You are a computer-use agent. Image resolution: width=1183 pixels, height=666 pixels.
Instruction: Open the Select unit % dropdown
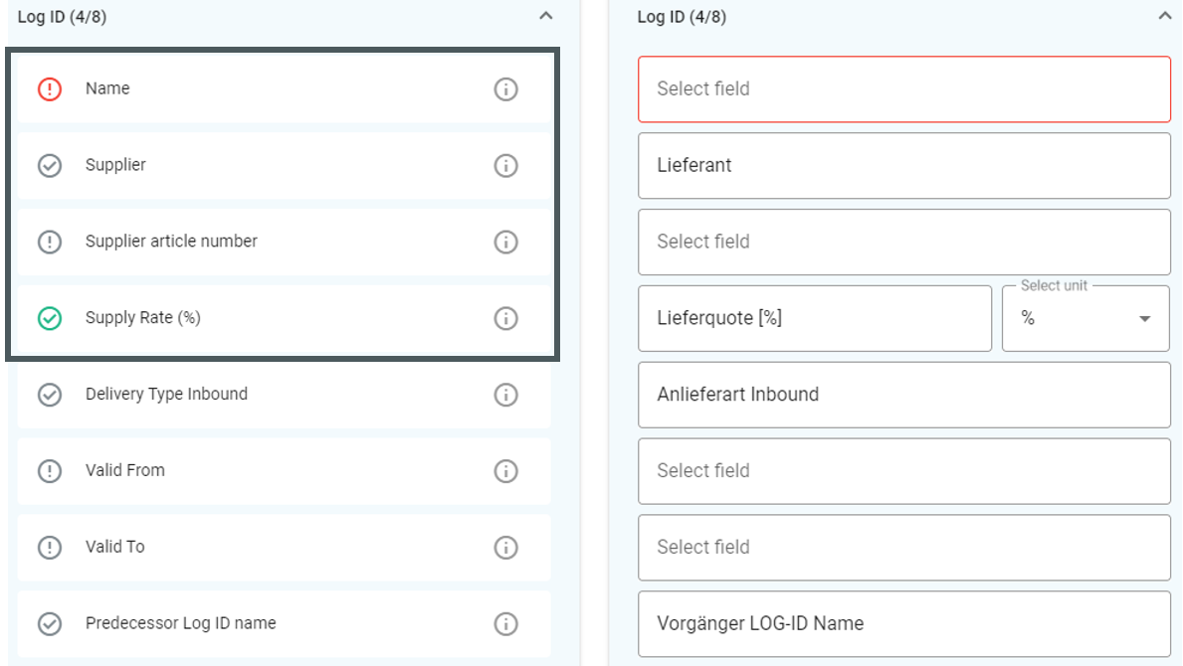tap(1085, 318)
